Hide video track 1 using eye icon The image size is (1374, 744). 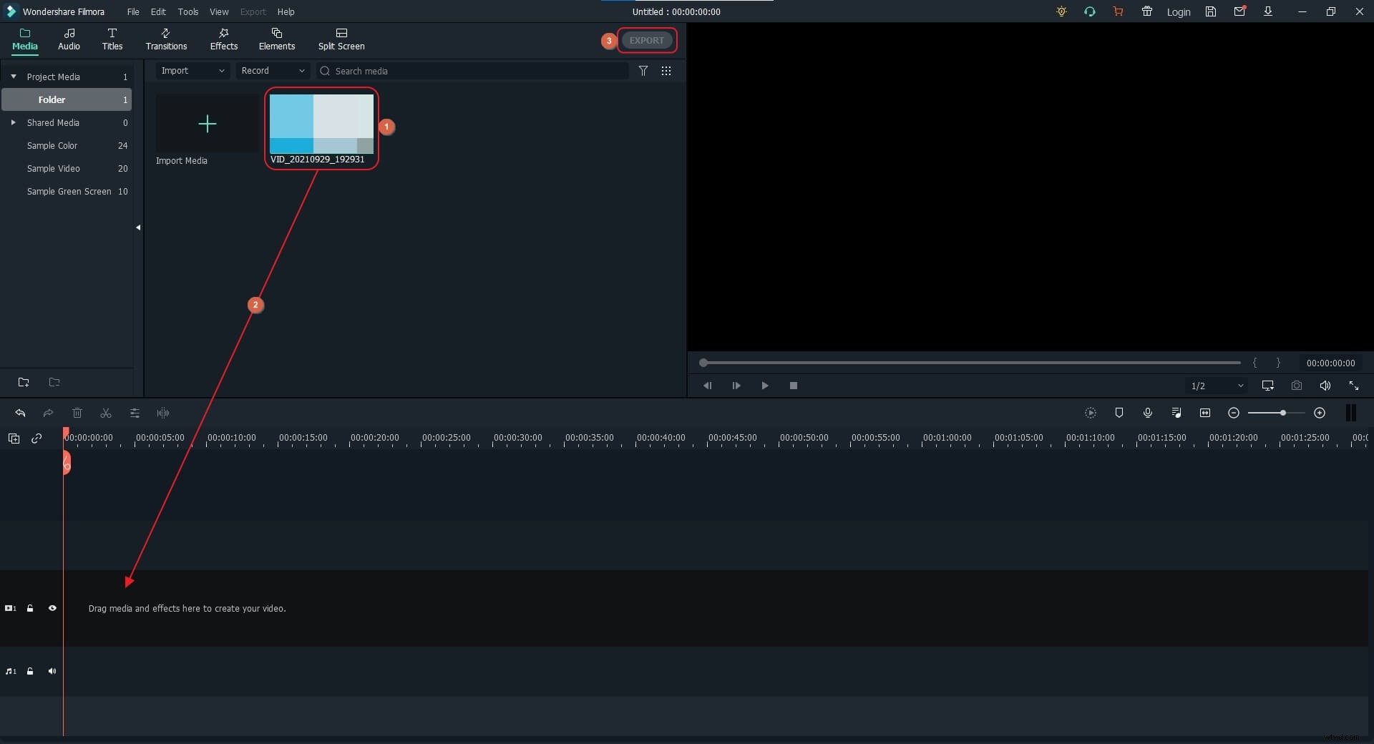coord(52,608)
